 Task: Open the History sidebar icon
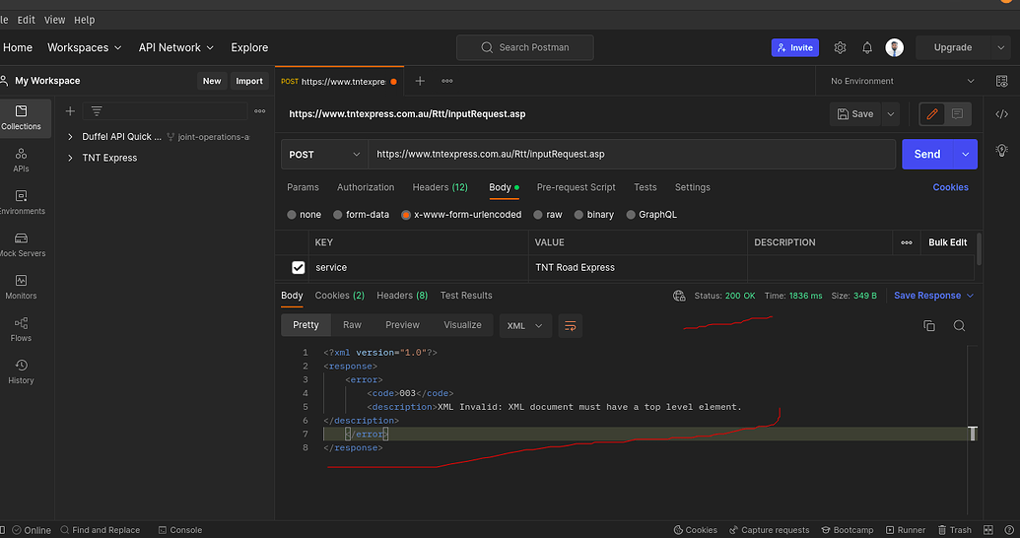pyautogui.click(x=21, y=366)
